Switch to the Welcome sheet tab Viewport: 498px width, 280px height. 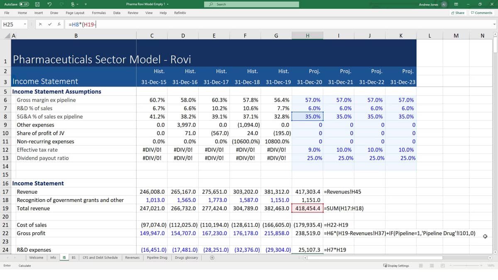coord(36,258)
